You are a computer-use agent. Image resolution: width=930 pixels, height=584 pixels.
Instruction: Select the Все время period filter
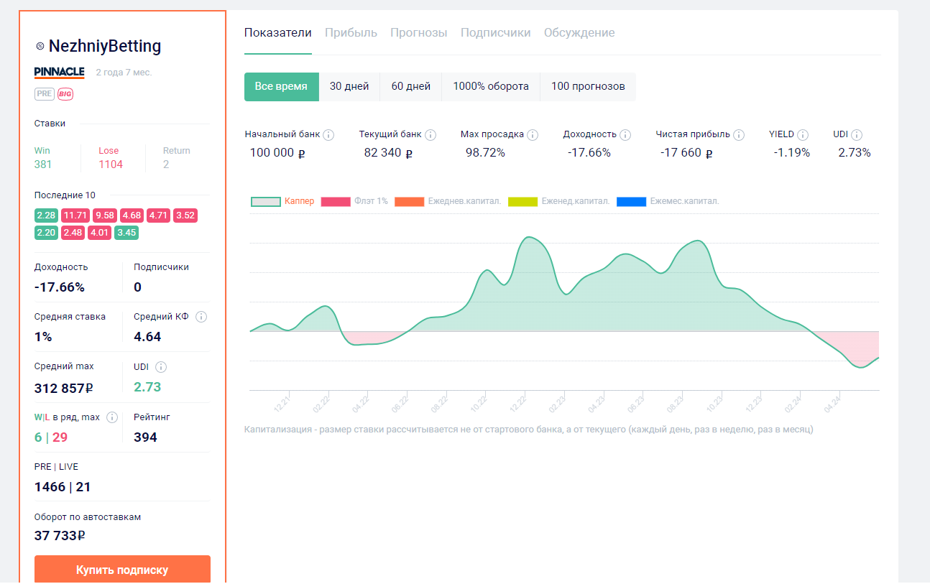point(281,87)
